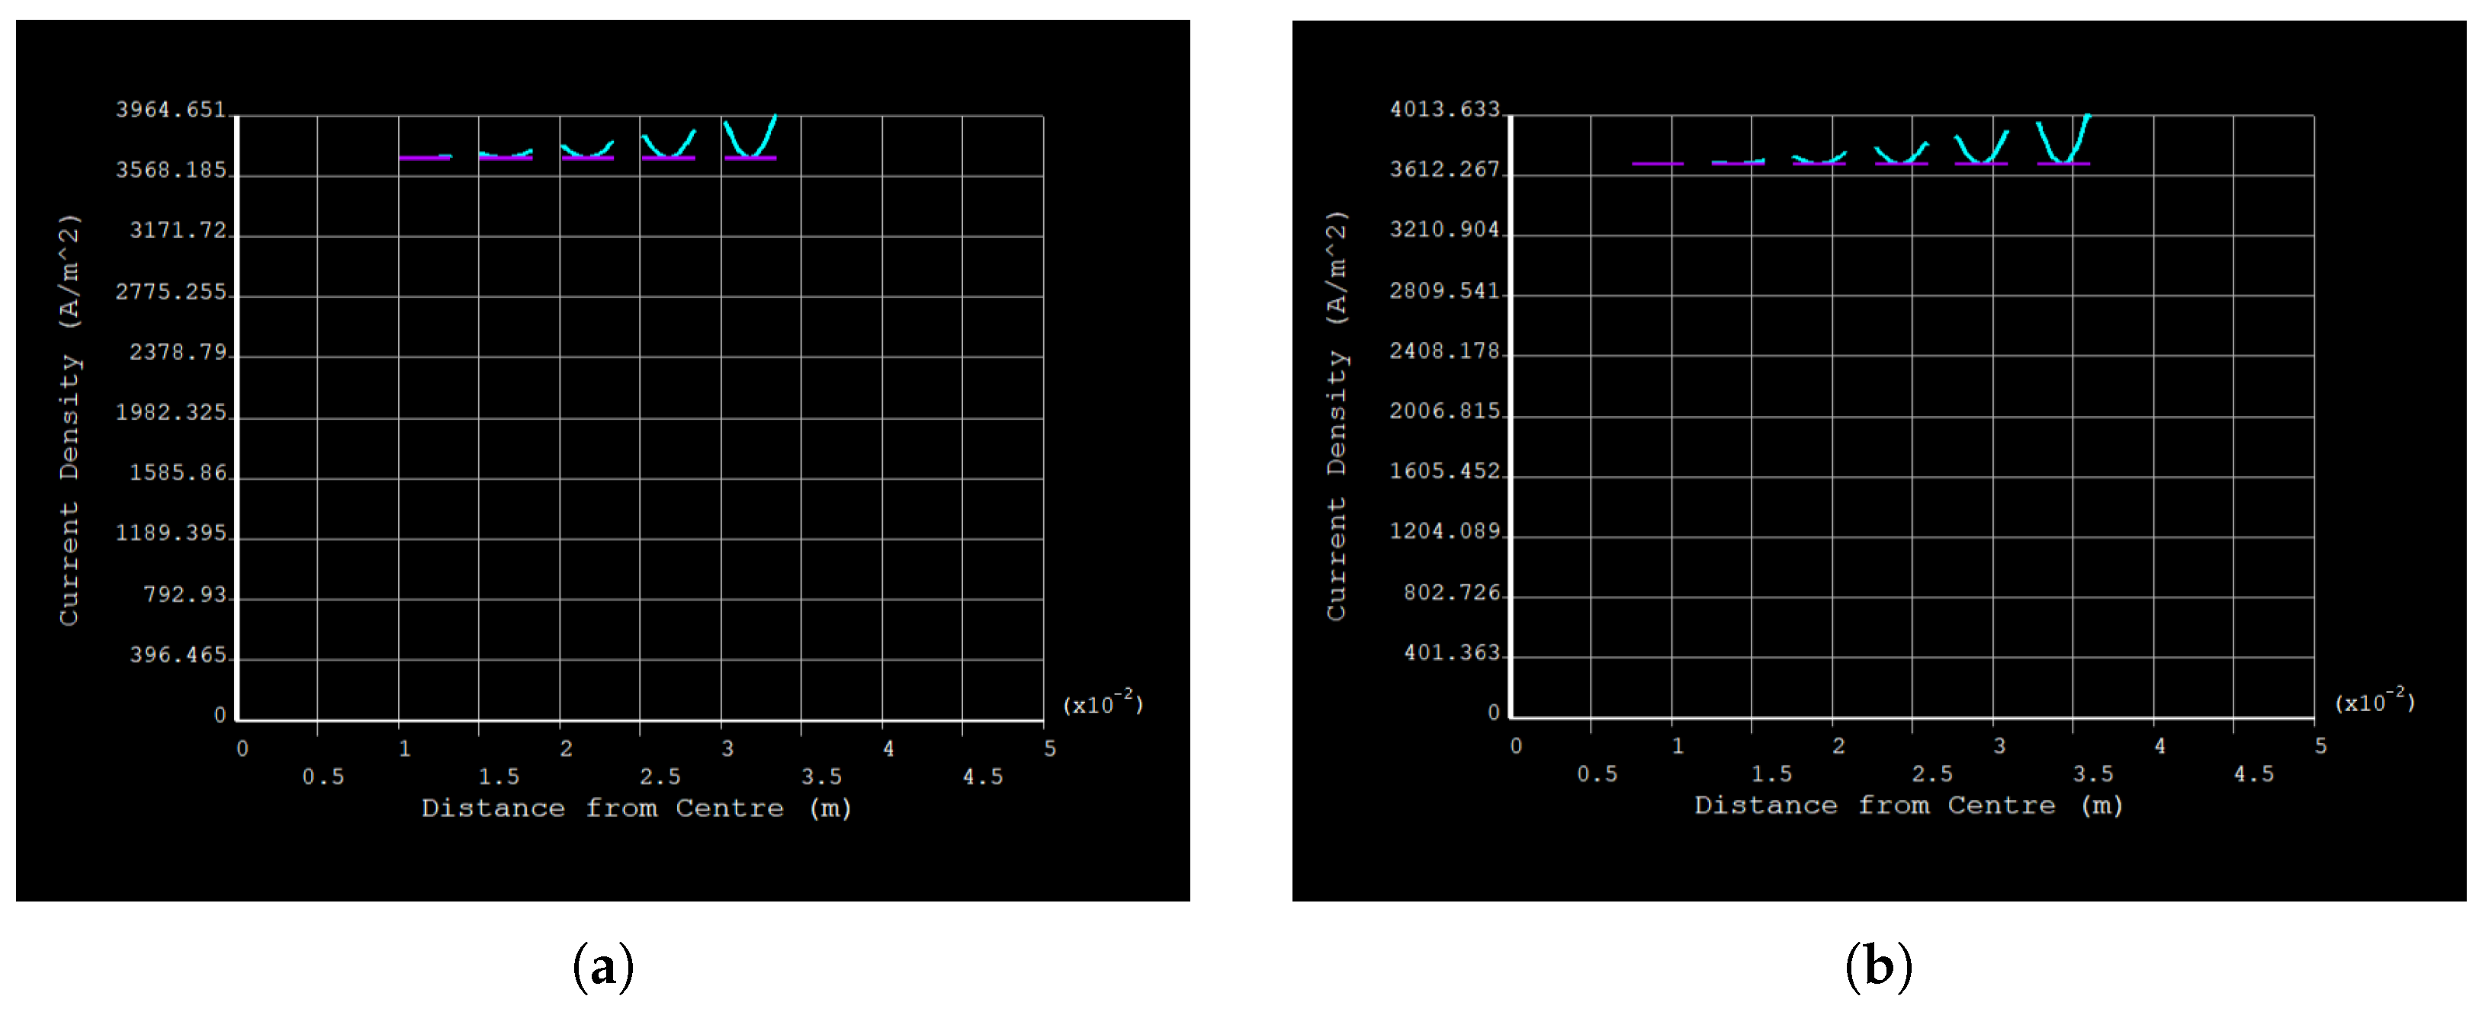Click the right plot's 'Current Density (A/m^2)' axis label
Image resolution: width=2482 pixels, height=1012 pixels.
coord(1337,415)
